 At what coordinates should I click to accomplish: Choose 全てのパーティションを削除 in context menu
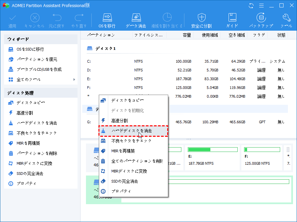(x=133, y=161)
